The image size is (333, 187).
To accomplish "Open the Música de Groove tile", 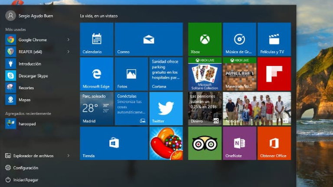I will click(239, 39).
